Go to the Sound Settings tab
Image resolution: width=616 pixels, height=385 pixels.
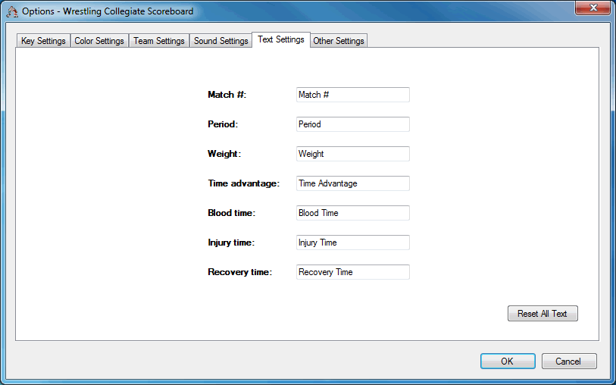click(220, 41)
